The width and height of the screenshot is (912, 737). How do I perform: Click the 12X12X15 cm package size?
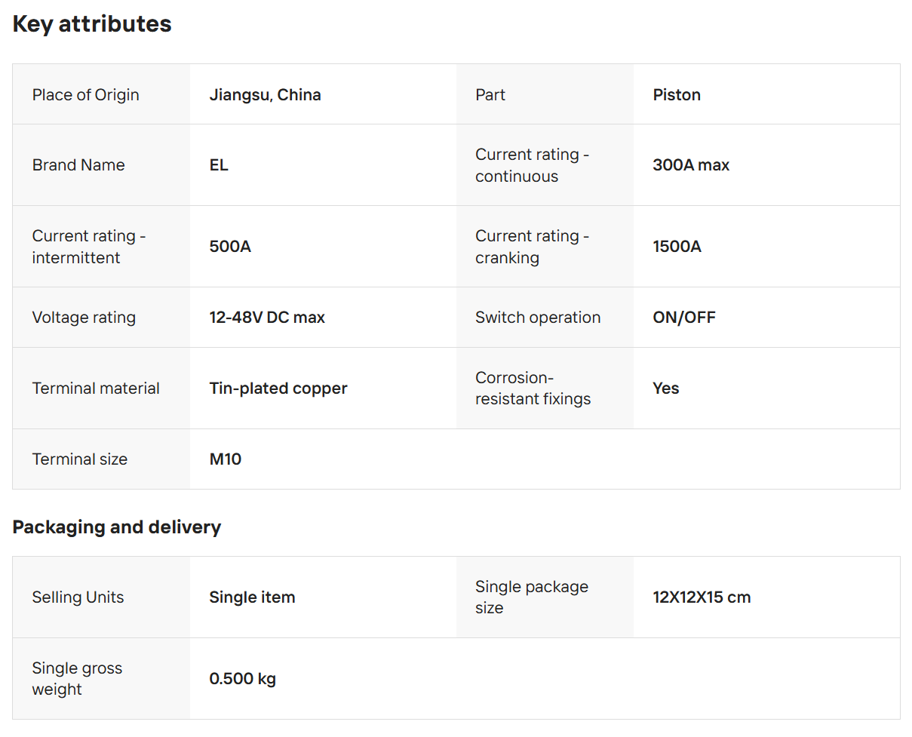coord(702,597)
